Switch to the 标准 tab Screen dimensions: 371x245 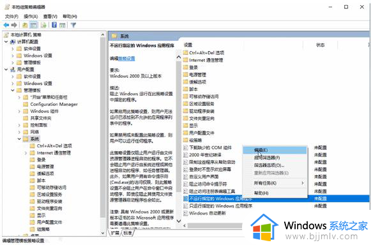point(128,233)
